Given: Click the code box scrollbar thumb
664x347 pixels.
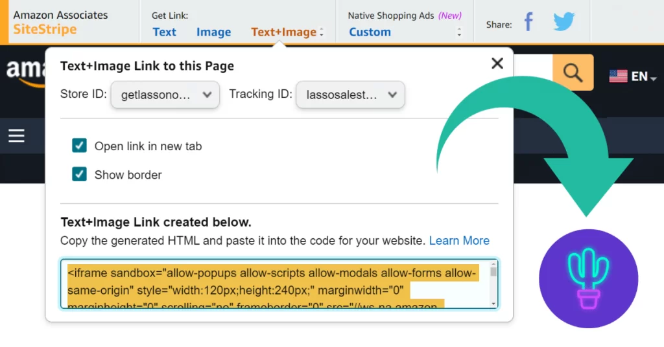Looking at the screenshot, I should pyautogui.click(x=493, y=271).
